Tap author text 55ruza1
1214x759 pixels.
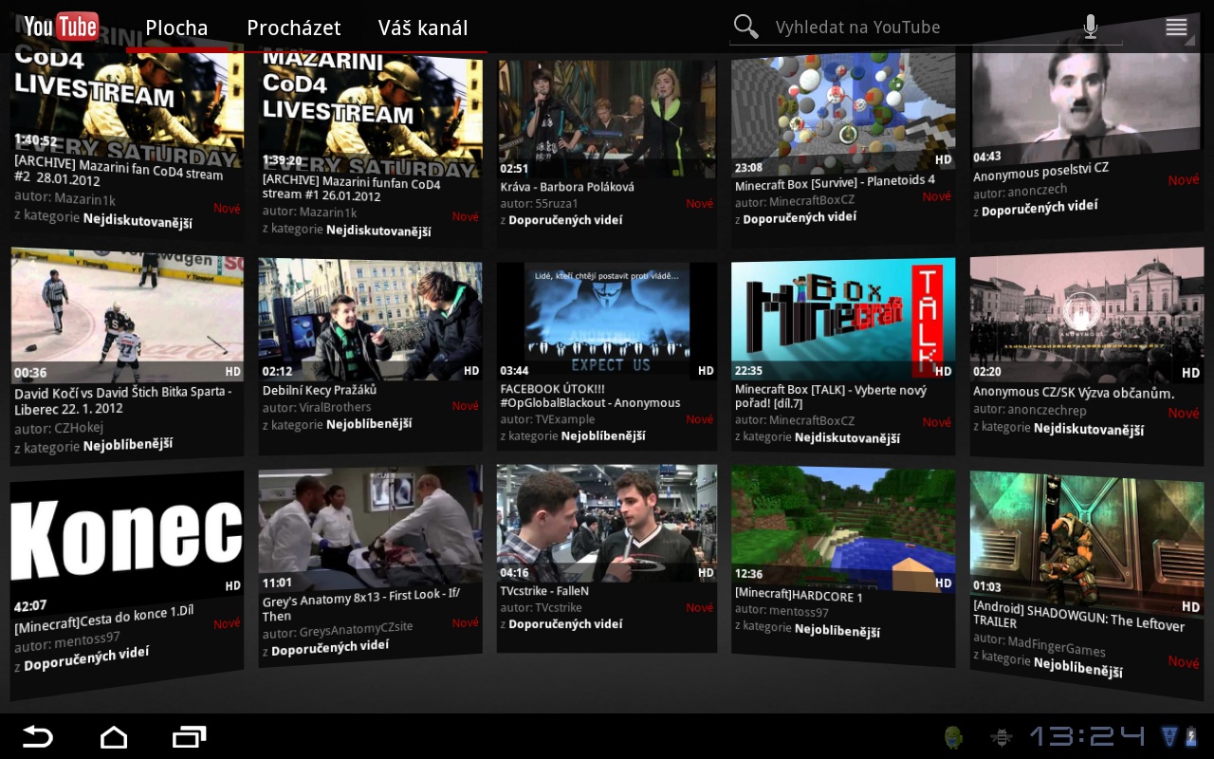point(556,203)
